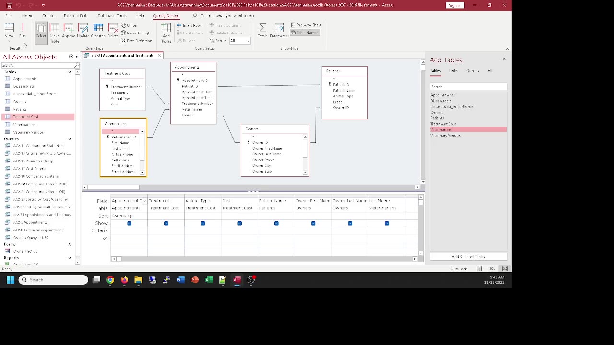Switch to the External Data tab
The image size is (614, 345).
coord(76,16)
